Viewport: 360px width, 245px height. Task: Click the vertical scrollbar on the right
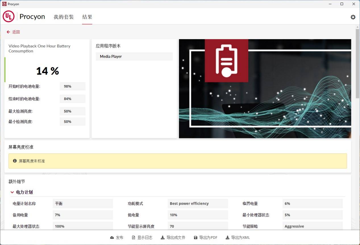[x=357, y=64]
